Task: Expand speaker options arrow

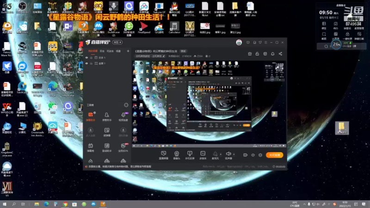Action: (x=234, y=154)
